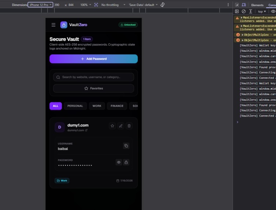Screen dimensions: 276x210
Task: Click the Secure Vault heading
Action: 64,39
